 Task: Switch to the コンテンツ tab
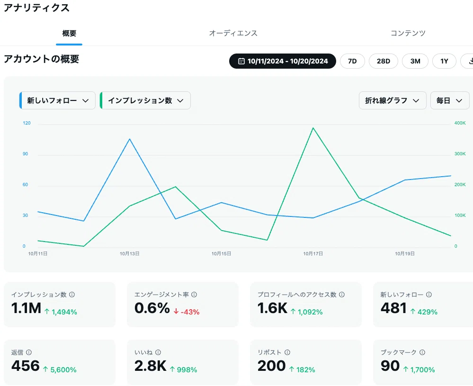point(408,33)
